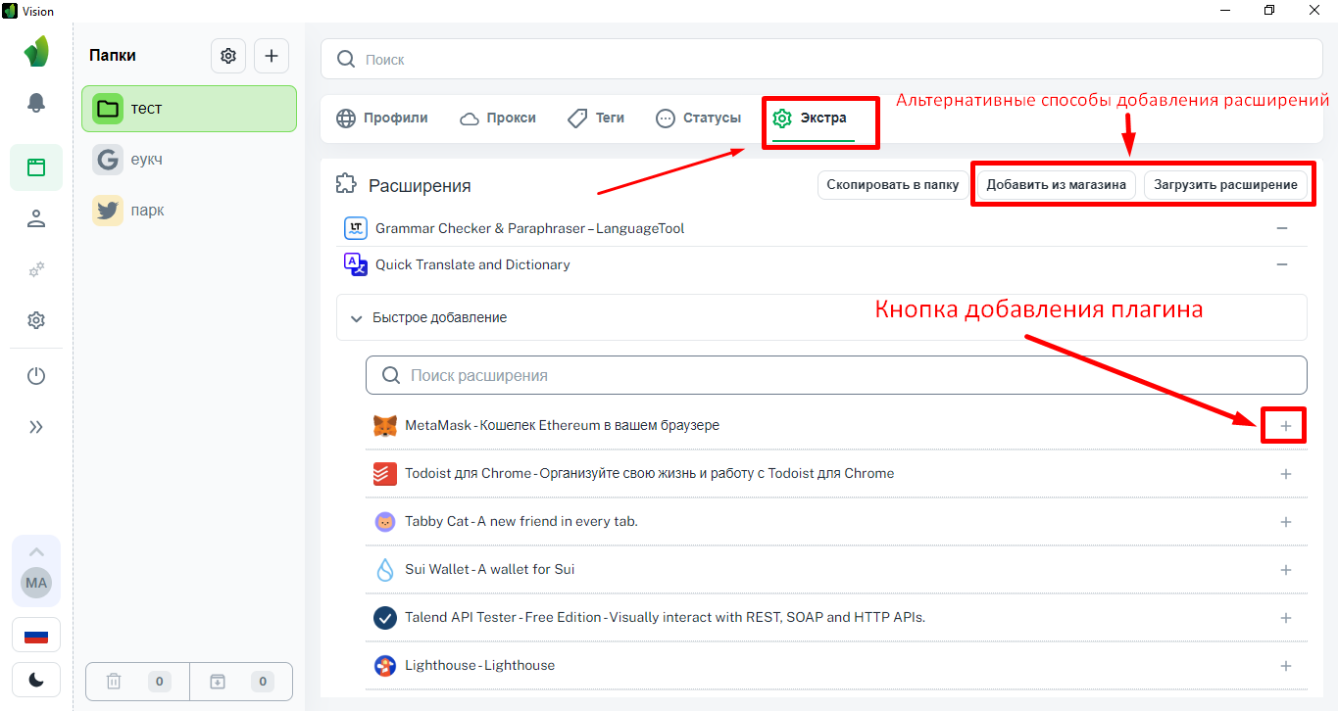This screenshot has height=711, width=1338.
Task: Focus the top Поиск search field
Action: (821, 60)
